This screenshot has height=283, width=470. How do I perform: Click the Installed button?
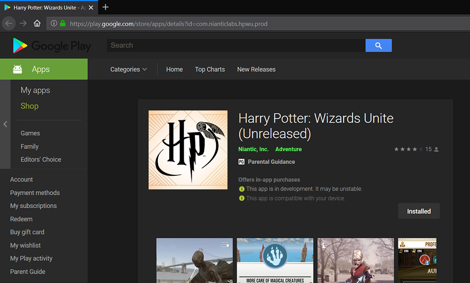pos(419,211)
